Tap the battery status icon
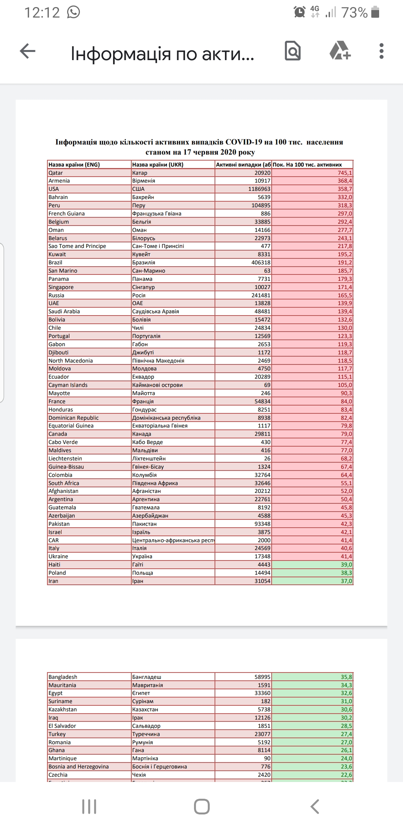 (376, 12)
